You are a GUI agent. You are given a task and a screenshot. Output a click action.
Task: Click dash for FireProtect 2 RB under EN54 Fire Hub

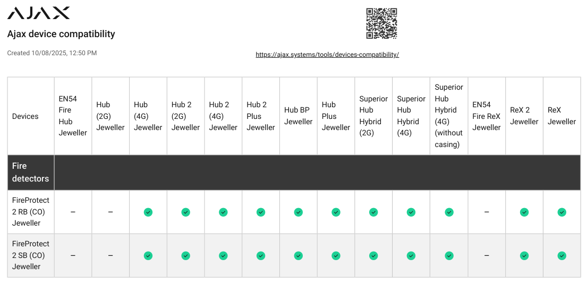(x=73, y=212)
